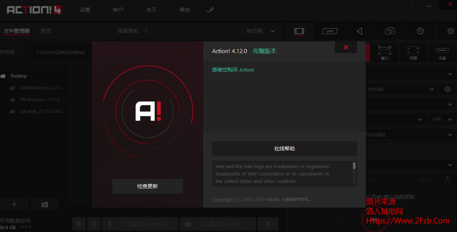This screenshot has width=457, height=232.
Task: Select 窗口 window capture mode
Action: point(384,53)
